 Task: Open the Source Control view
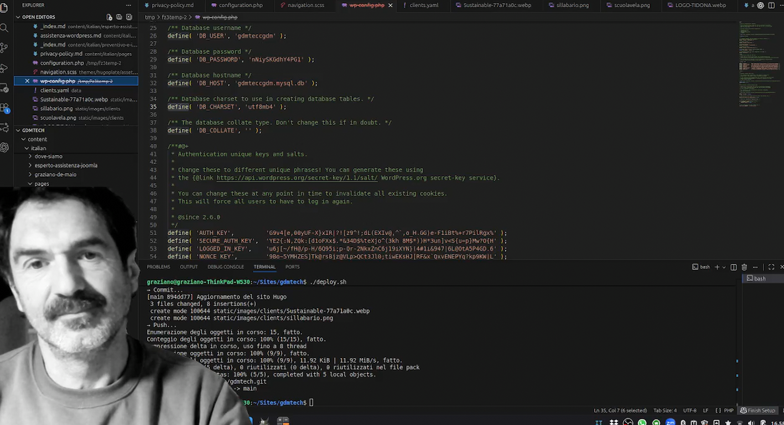pos(4,48)
